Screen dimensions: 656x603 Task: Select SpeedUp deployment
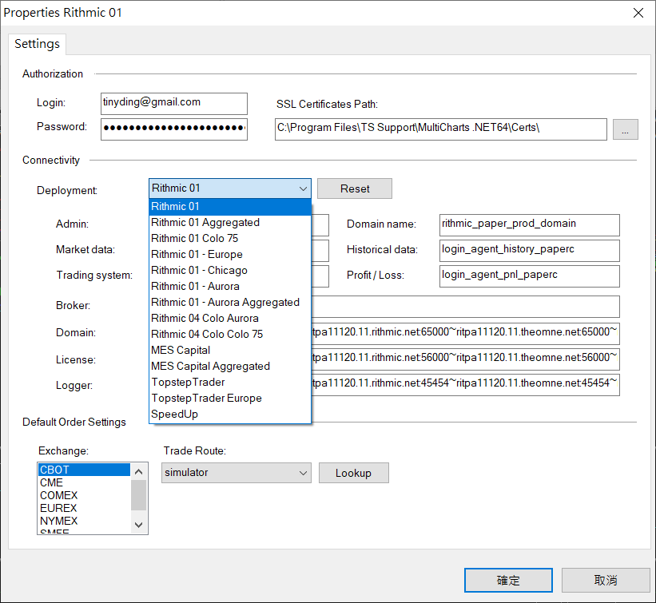click(230, 414)
